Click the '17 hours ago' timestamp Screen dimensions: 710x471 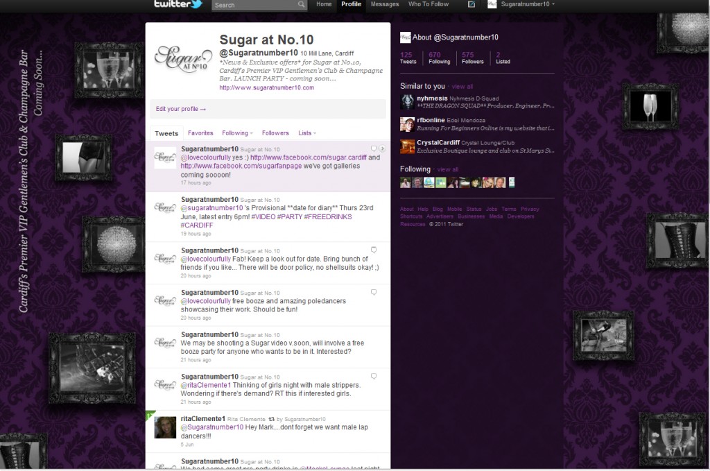(x=196, y=183)
